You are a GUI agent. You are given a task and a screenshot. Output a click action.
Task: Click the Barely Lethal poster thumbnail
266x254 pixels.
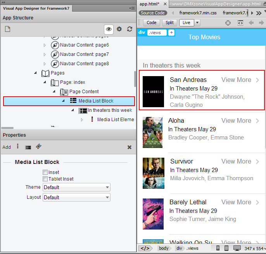153,214
